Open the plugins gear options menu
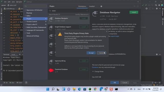The image size is (164, 92). pos(101,6)
